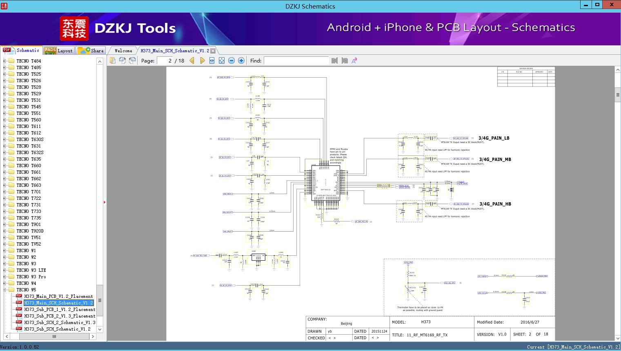Click the fit page icon
The height and width of the screenshot is (351, 621).
pyautogui.click(x=222, y=60)
